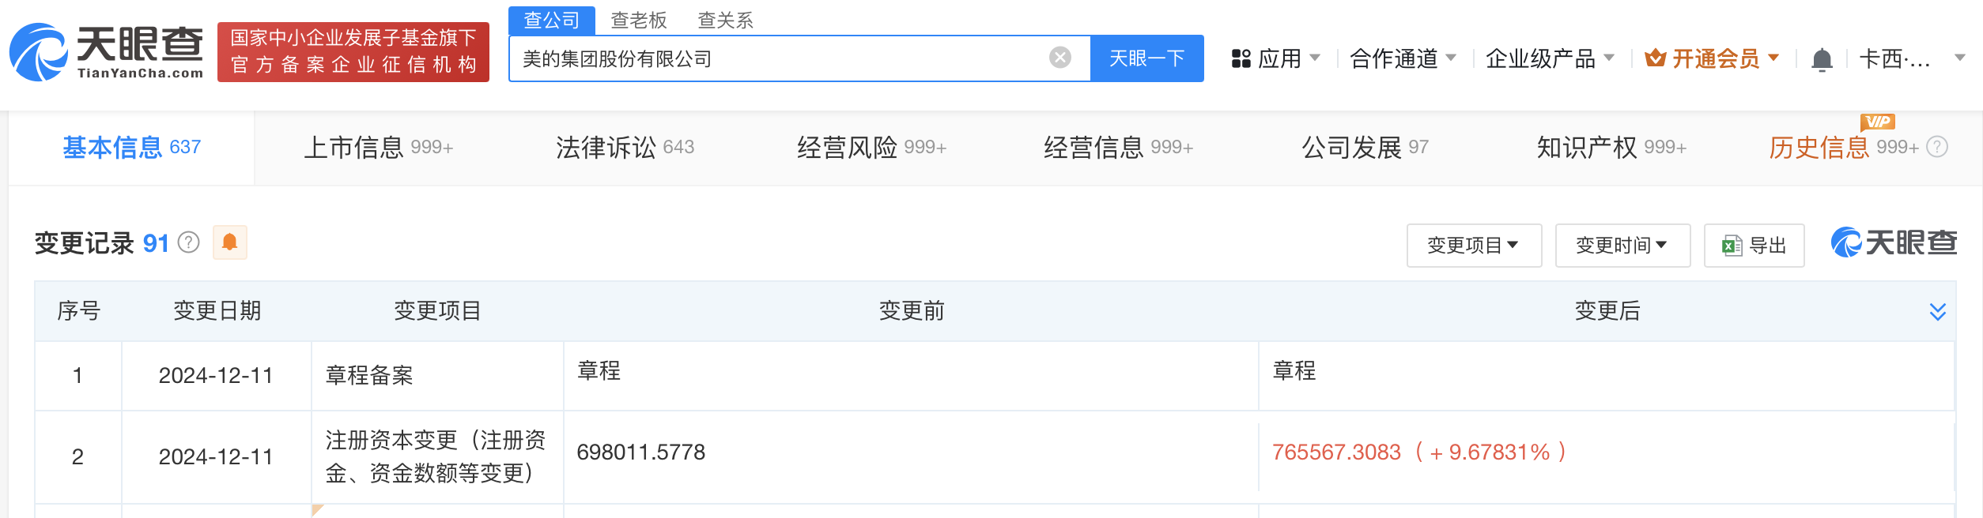This screenshot has width=1983, height=518.
Task: Click the 开通会员 crown button
Action: tap(1712, 58)
